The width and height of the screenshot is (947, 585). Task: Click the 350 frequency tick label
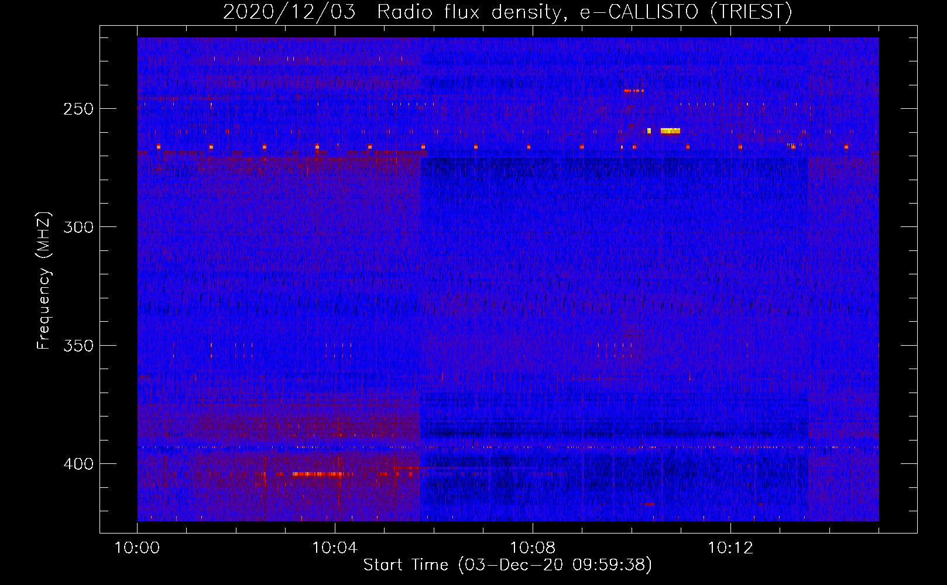78,345
